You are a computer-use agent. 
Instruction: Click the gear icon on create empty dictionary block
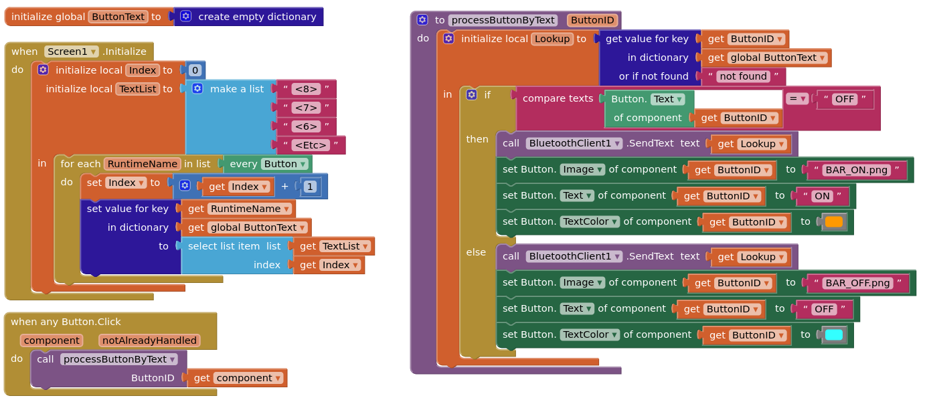click(x=186, y=17)
